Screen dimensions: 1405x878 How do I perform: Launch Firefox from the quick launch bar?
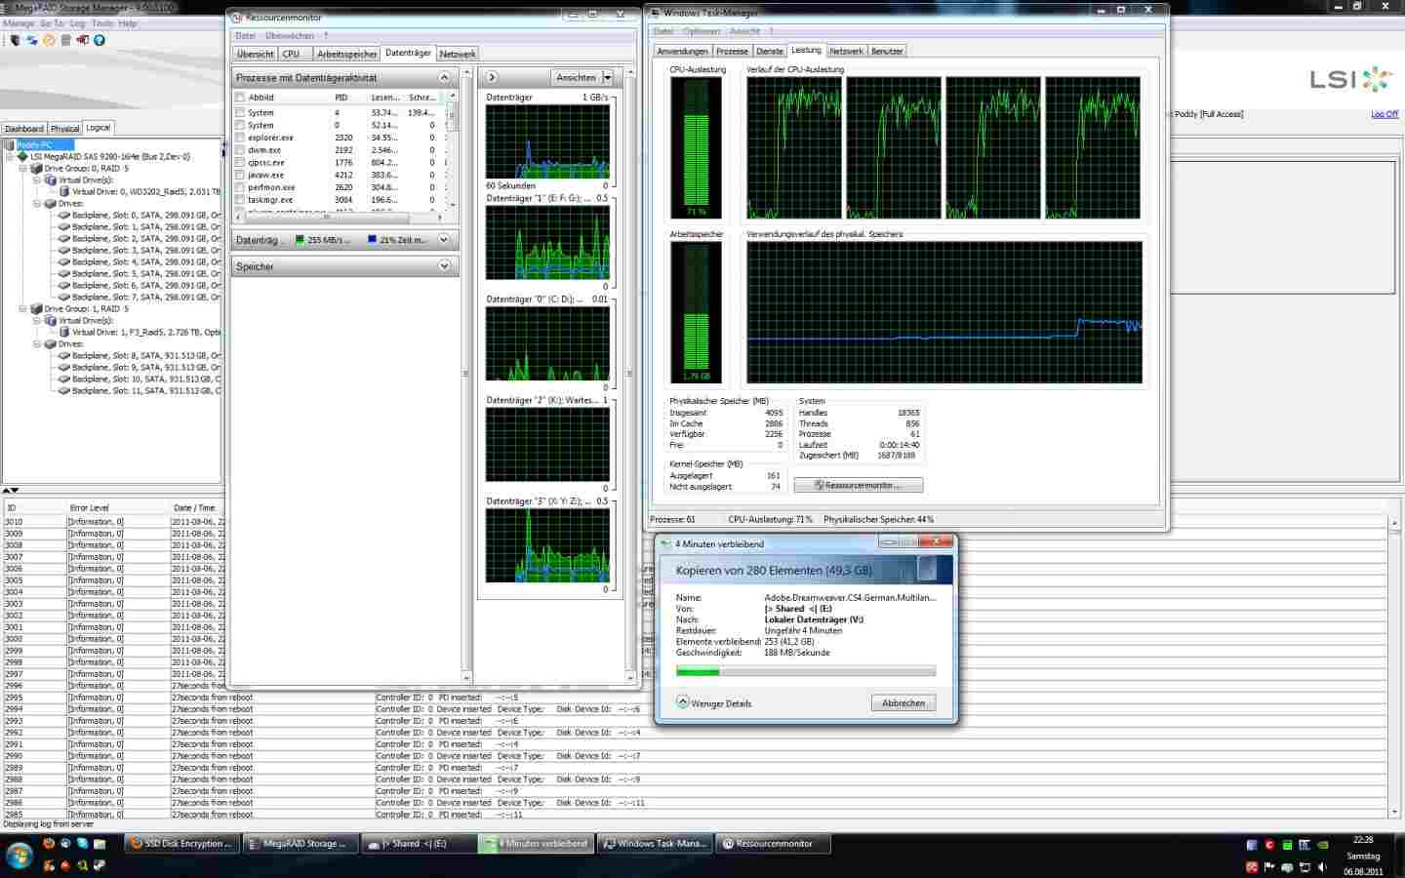click(48, 844)
